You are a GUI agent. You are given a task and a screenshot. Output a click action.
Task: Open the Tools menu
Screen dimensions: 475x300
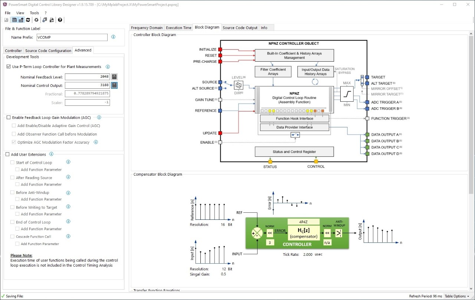34,13
